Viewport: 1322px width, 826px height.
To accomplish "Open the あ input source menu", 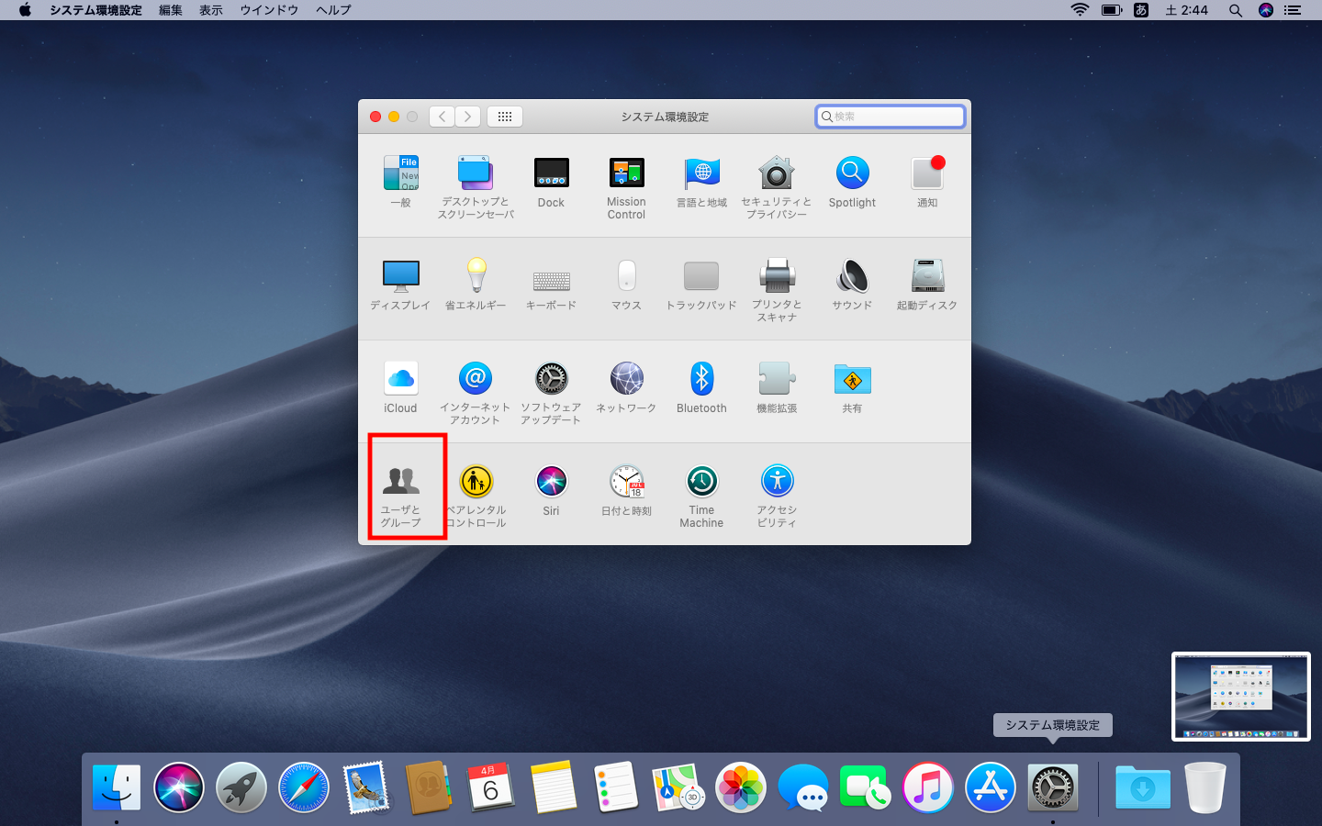I will [1141, 10].
